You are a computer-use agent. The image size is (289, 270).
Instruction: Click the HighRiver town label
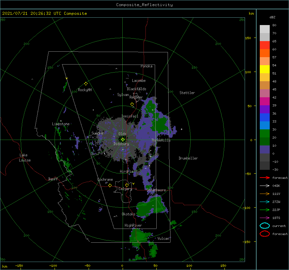point(133,225)
